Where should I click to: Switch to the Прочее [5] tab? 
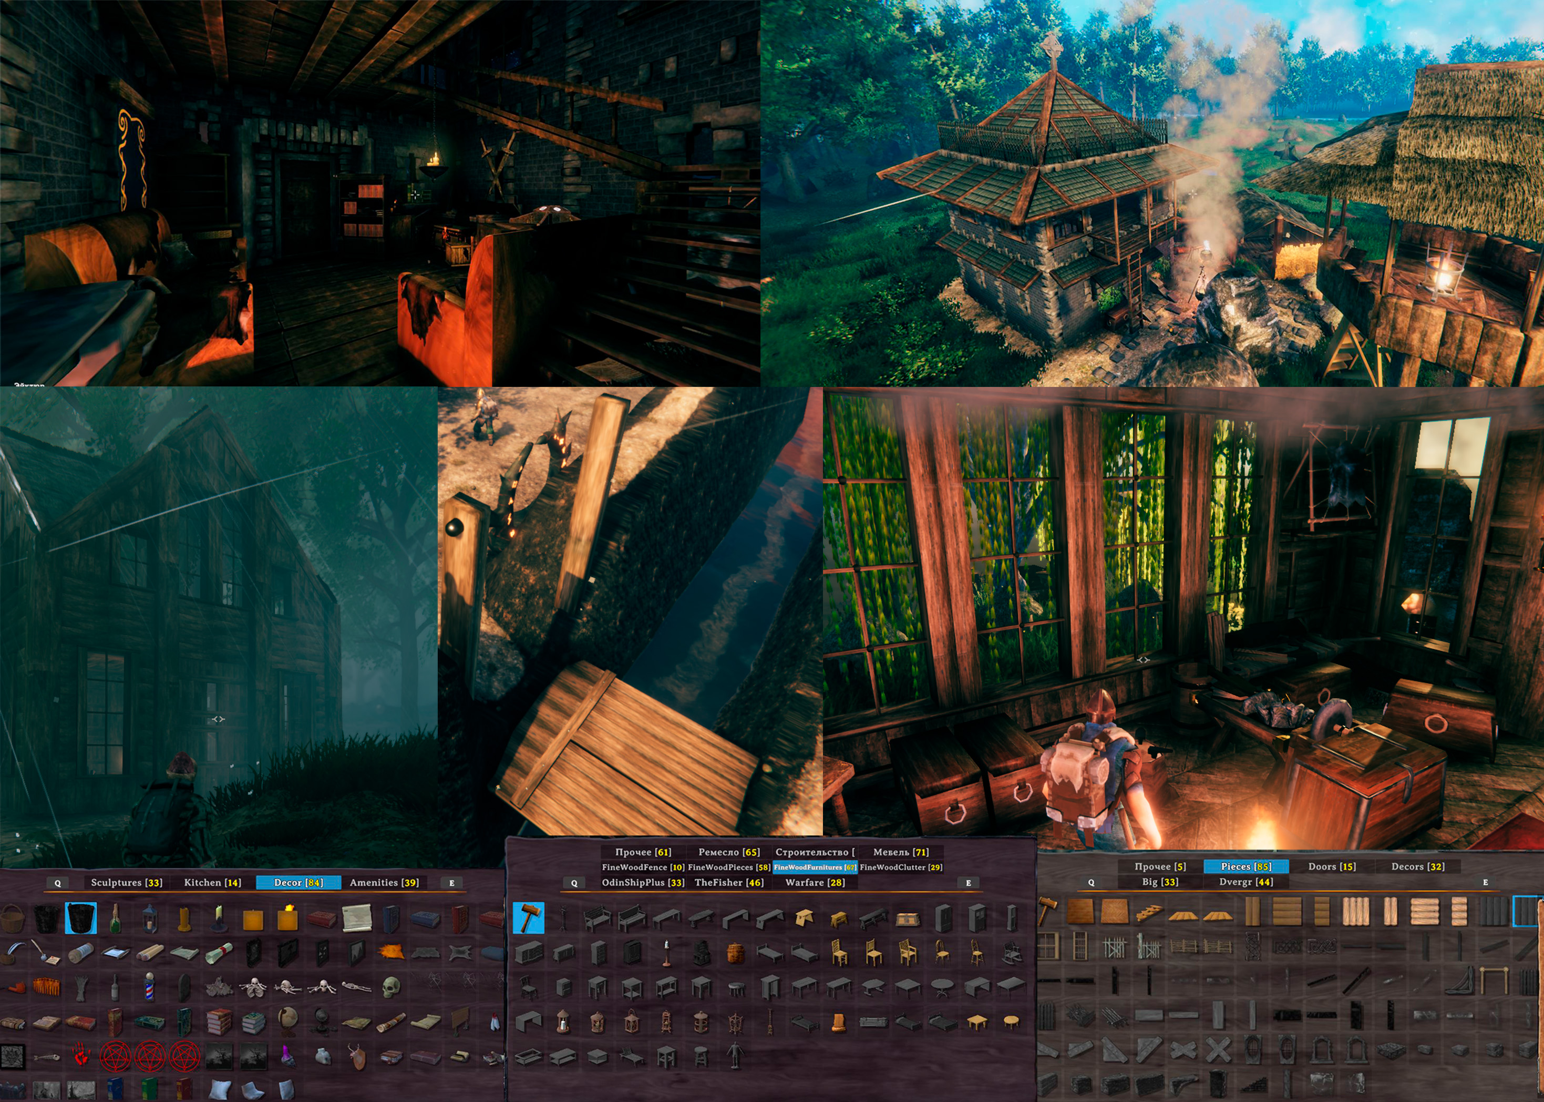coord(1160,866)
